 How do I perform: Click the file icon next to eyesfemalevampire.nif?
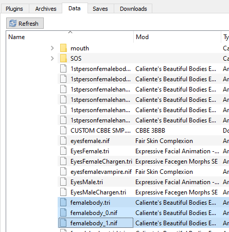pyautogui.click(x=63, y=171)
